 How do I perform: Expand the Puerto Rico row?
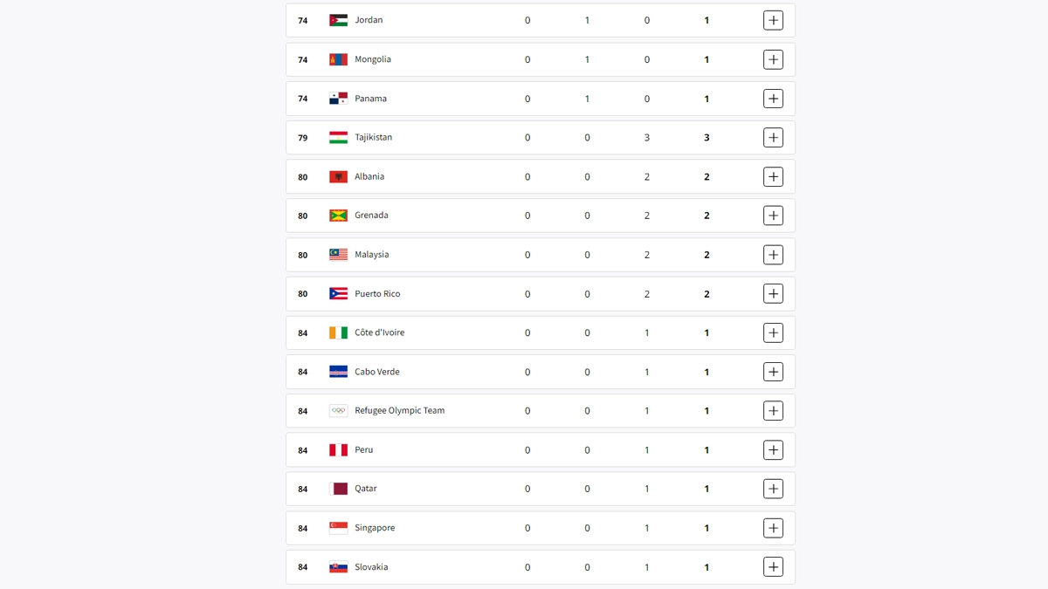click(x=773, y=294)
